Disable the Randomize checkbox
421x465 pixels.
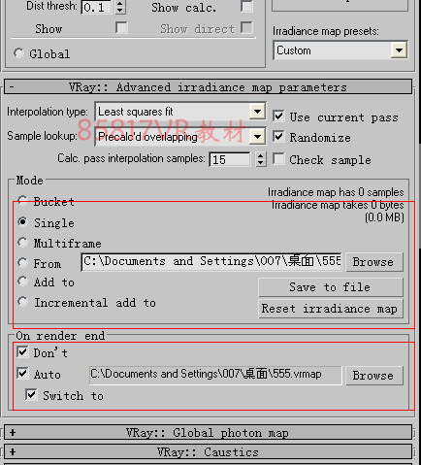click(x=278, y=137)
